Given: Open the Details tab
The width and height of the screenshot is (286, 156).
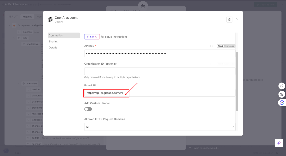Looking at the screenshot, I should click(53, 47).
